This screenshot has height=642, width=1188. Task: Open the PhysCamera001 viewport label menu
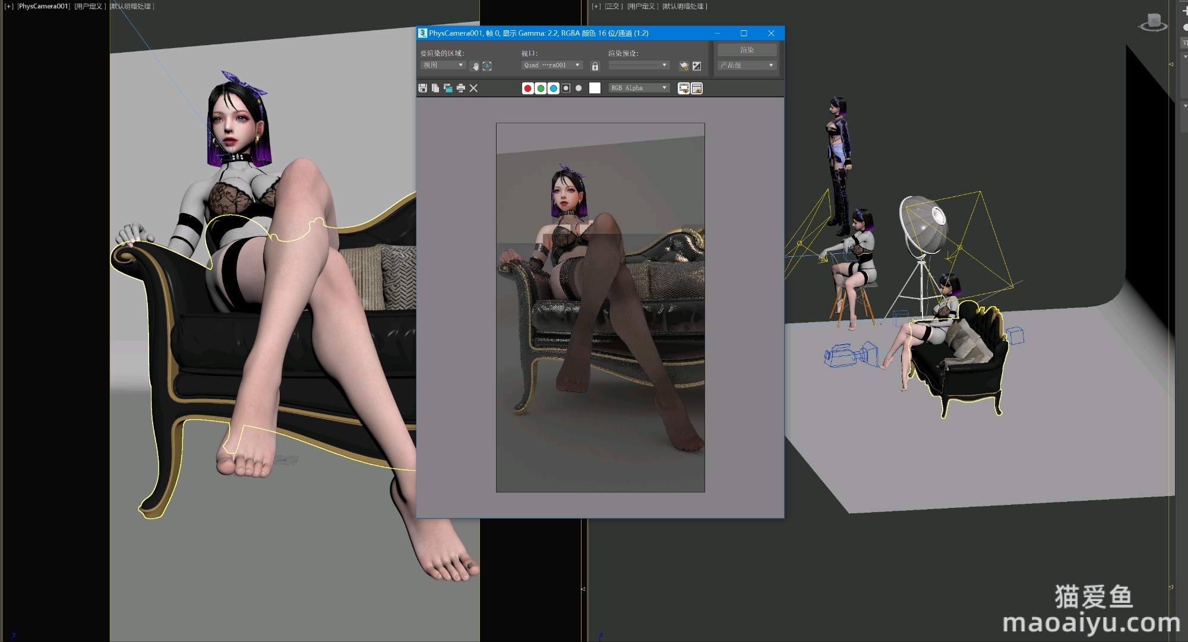click(43, 6)
